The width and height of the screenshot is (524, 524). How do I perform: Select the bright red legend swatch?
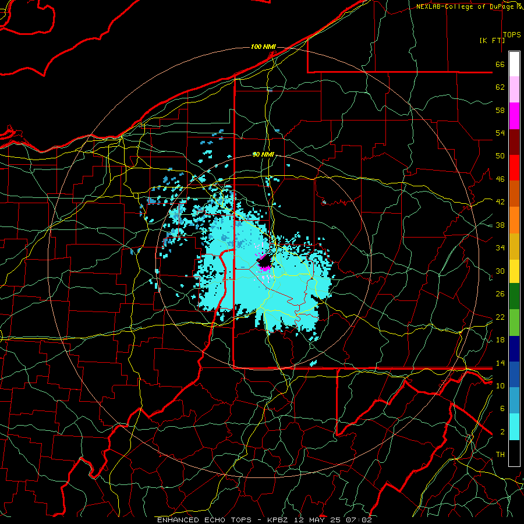[x=514, y=168]
